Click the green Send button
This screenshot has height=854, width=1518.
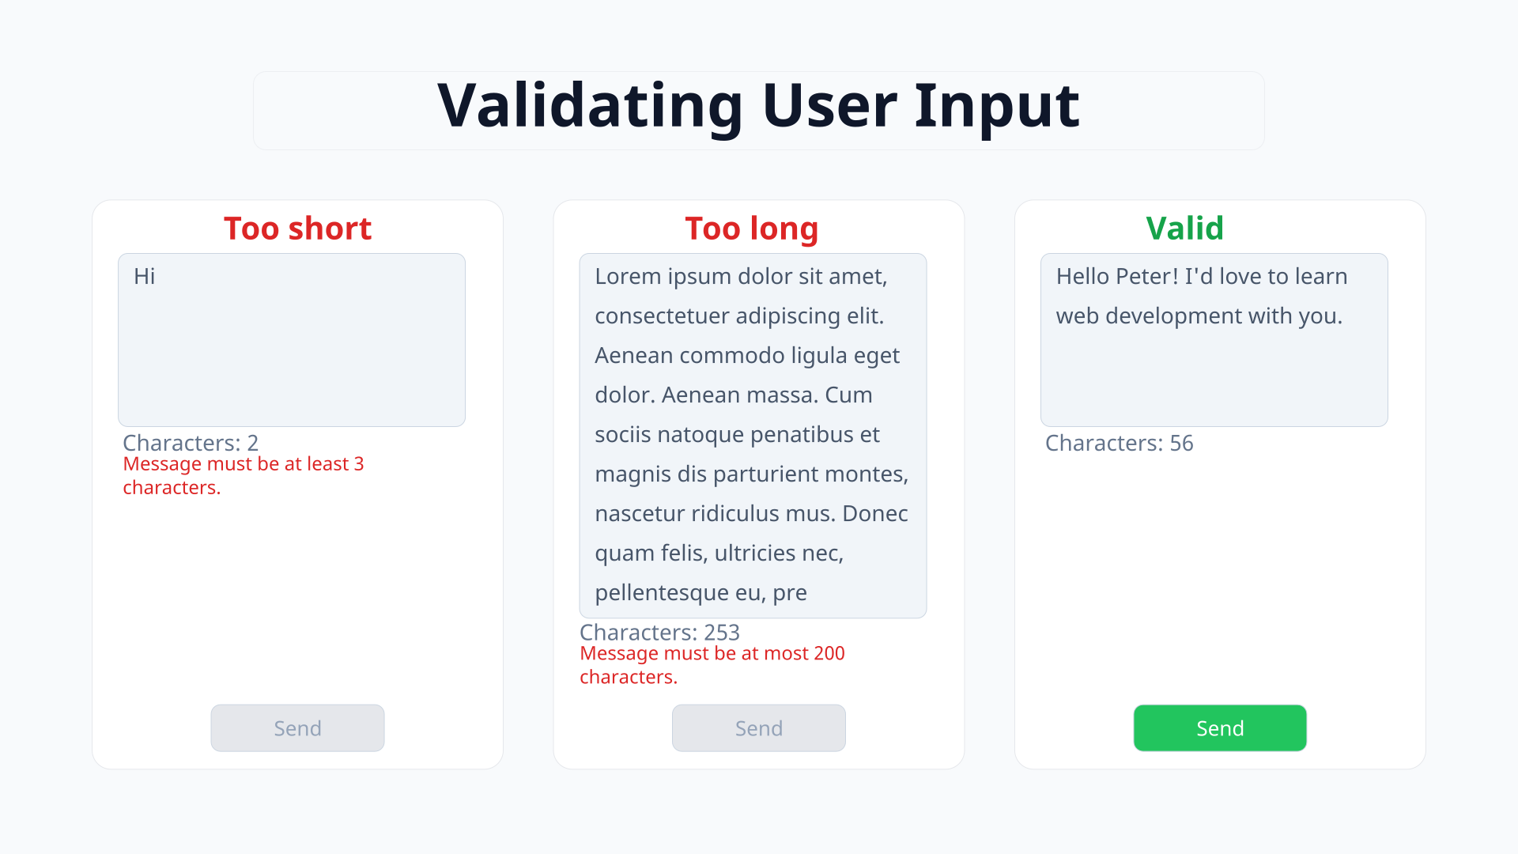[1220, 728]
